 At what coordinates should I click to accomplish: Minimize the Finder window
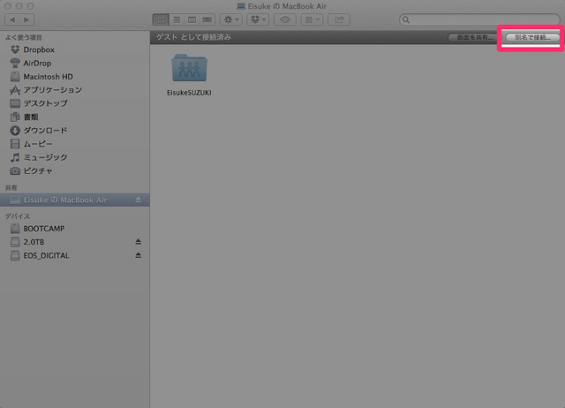19,6
